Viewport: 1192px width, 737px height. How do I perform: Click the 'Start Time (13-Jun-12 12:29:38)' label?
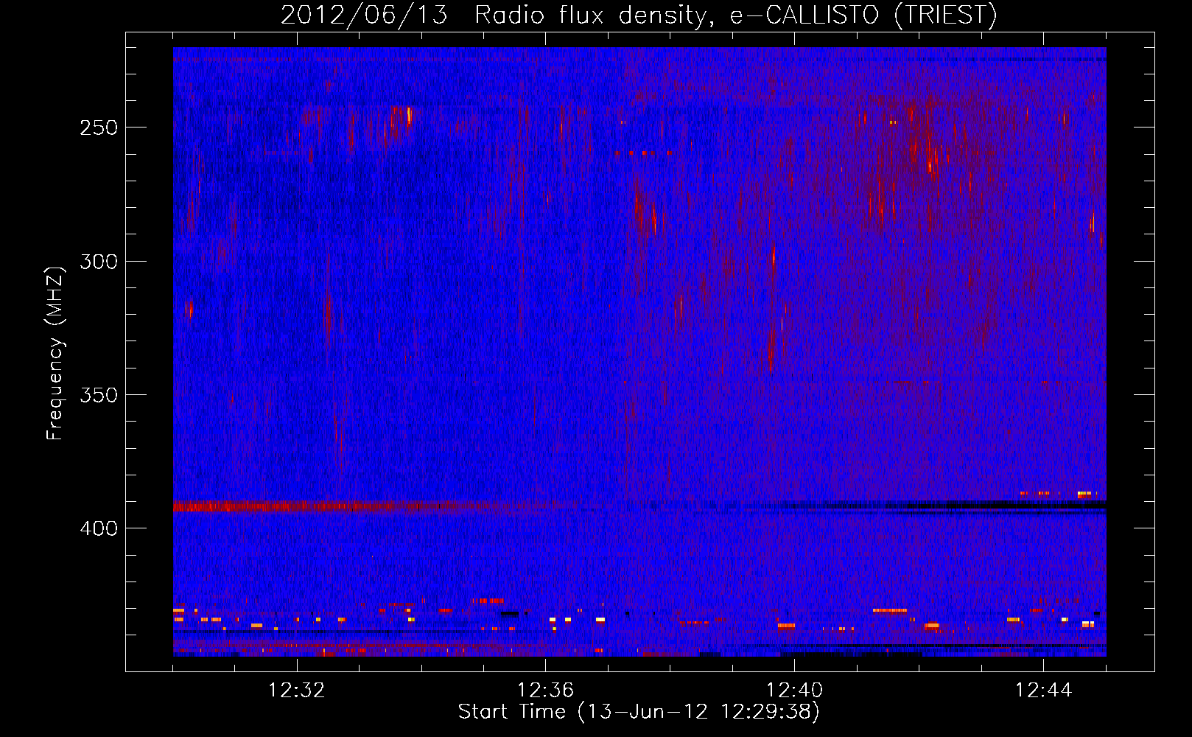[x=639, y=712]
